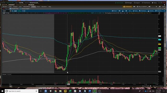Open the timeframe selector dropdown
The image size is (167, 93).
click(130, 11)
